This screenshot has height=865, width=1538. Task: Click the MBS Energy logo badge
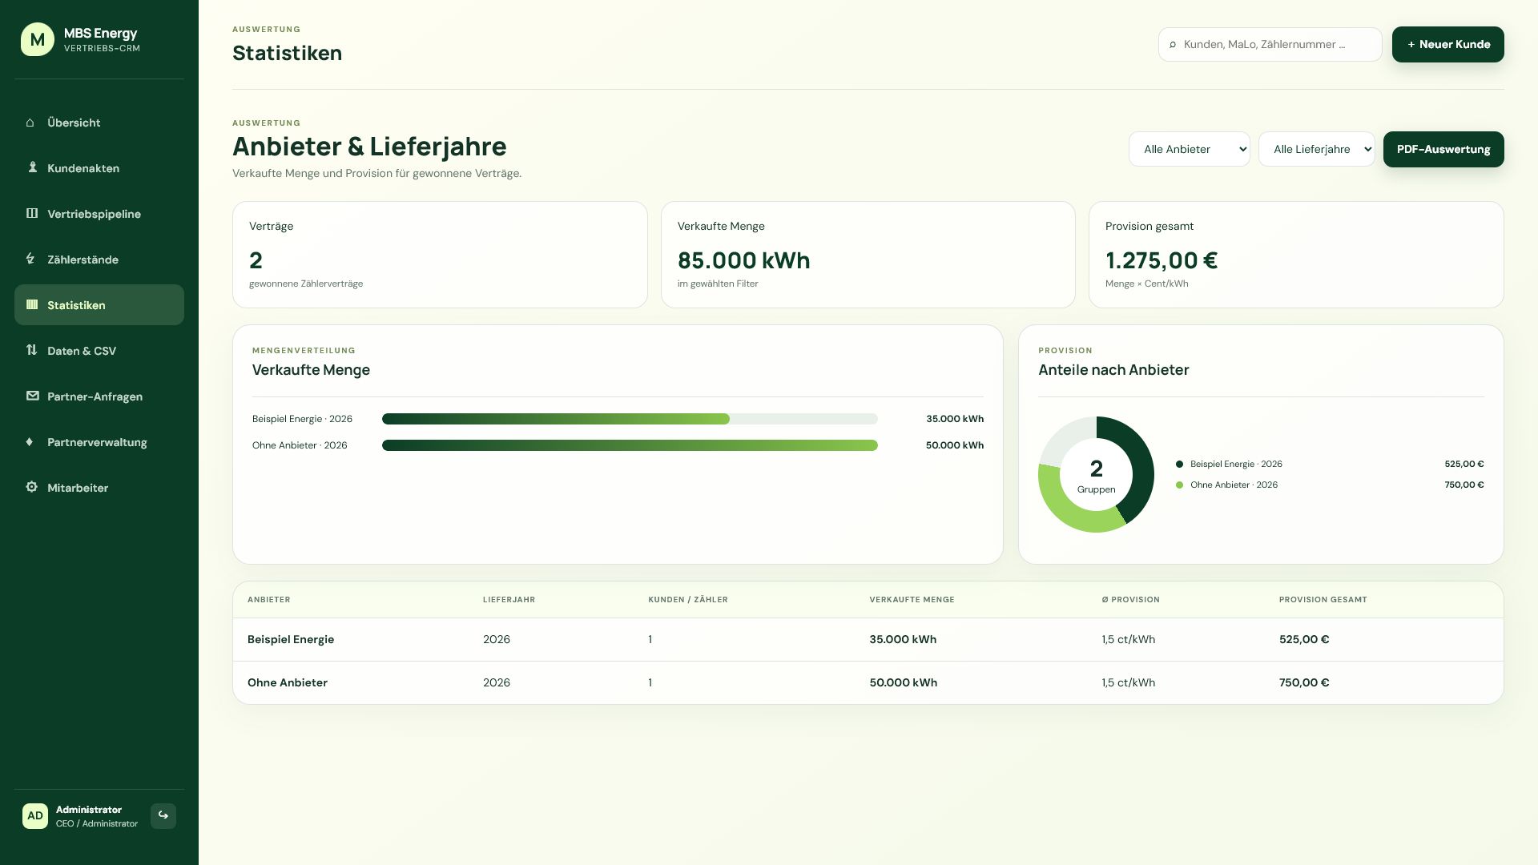click(x=38, y=39)
